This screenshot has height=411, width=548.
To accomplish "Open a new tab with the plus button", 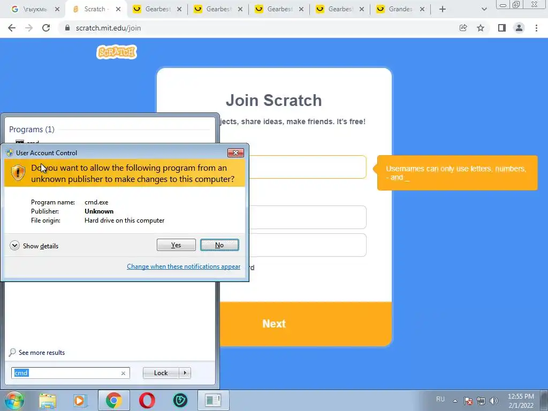I will (x=443, y=9).
